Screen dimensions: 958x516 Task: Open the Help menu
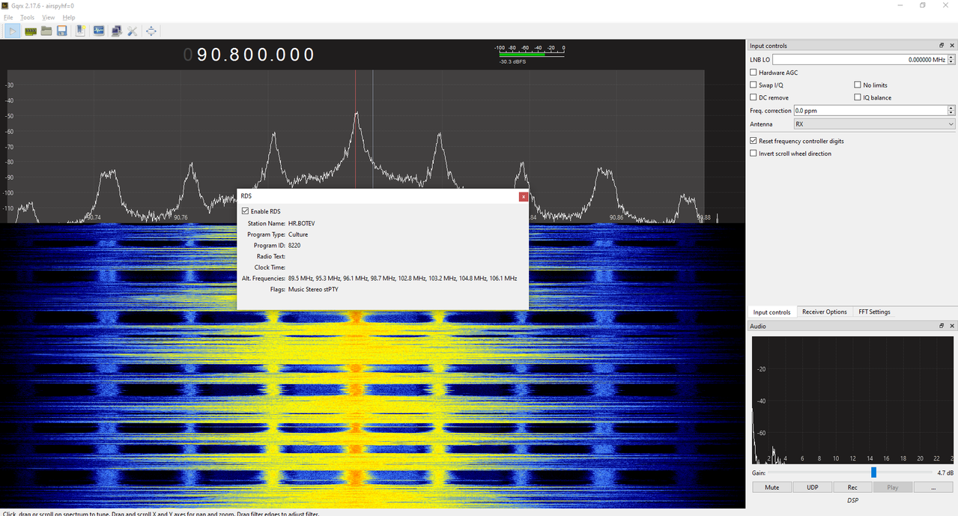(x=69, y=17)
